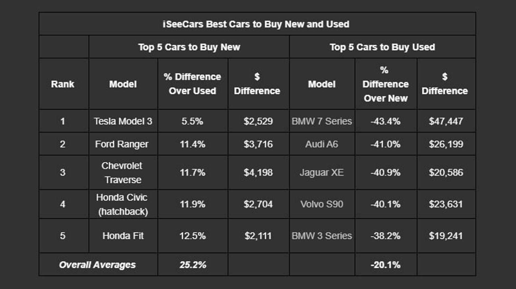516x289 pixels.
Task: Click the % Difference Over New header
Action: tap(385, 84)
